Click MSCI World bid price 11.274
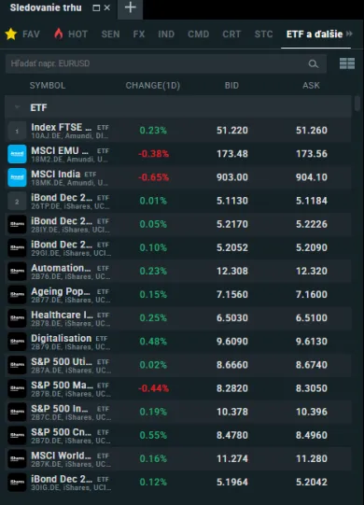This screenshot has height=505, width=364. tap(232, 458)
